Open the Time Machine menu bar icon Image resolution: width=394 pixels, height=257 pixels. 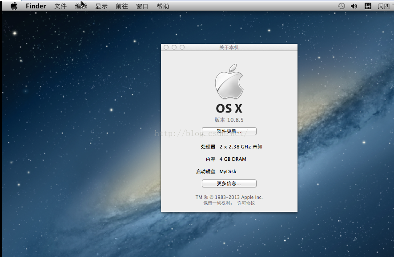pos(341,6)
